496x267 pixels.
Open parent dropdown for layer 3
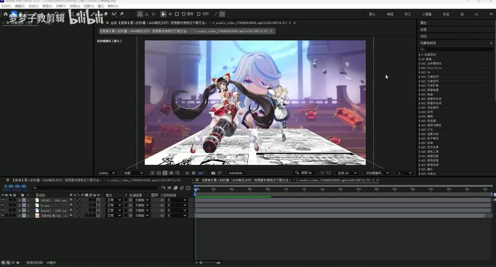176,210
